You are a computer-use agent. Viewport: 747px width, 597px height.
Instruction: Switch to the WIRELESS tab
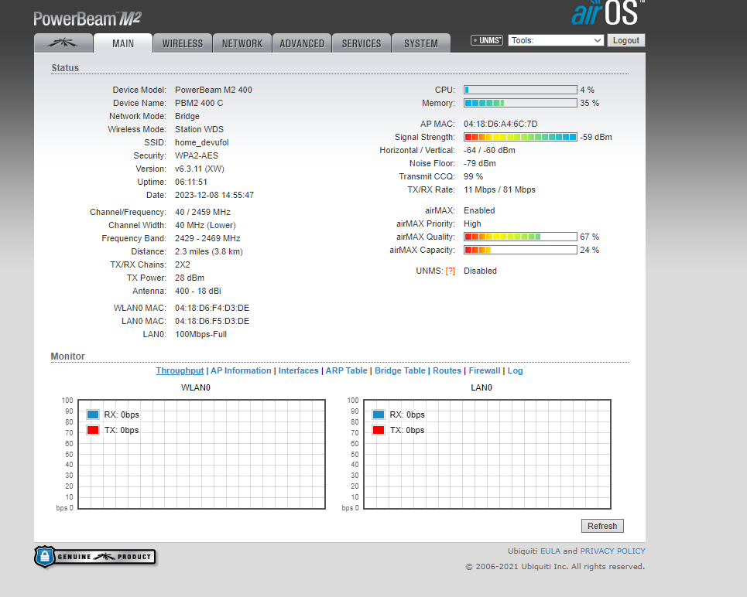182,43
